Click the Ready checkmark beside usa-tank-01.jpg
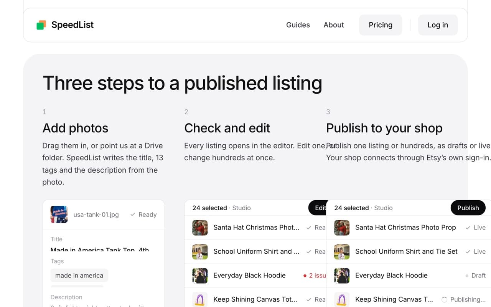This screenshot has width=491, height=307. (x=133, y=215)
